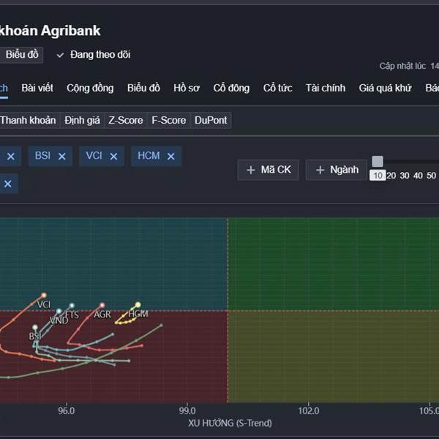This screenshot has height=439, width=439.
Task: Click the 96.0 axis tick label
Action: (67, 410)
